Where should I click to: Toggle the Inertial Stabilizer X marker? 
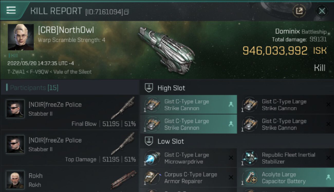(328, 158)
